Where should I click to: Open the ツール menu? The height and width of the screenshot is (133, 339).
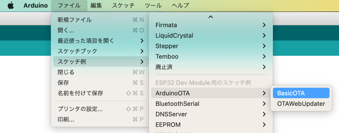click(153, 5)
